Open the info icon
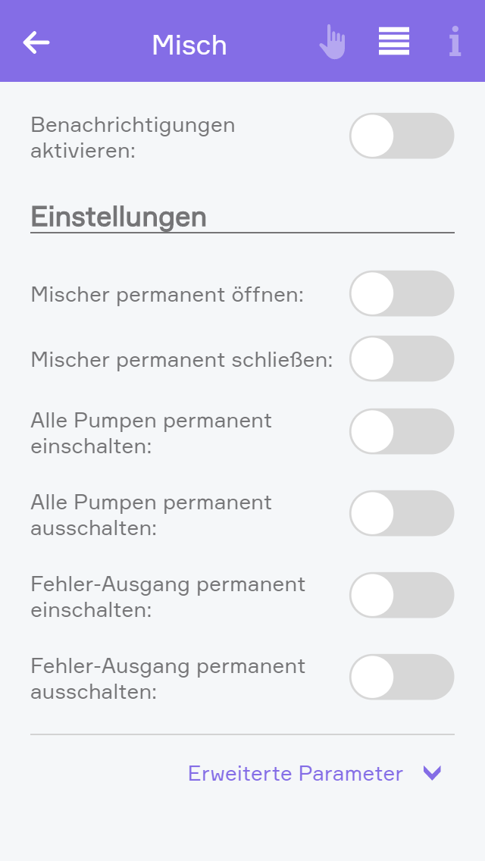Image resolution: width=485 pixels, height=861 pixels. coord(455,42)
